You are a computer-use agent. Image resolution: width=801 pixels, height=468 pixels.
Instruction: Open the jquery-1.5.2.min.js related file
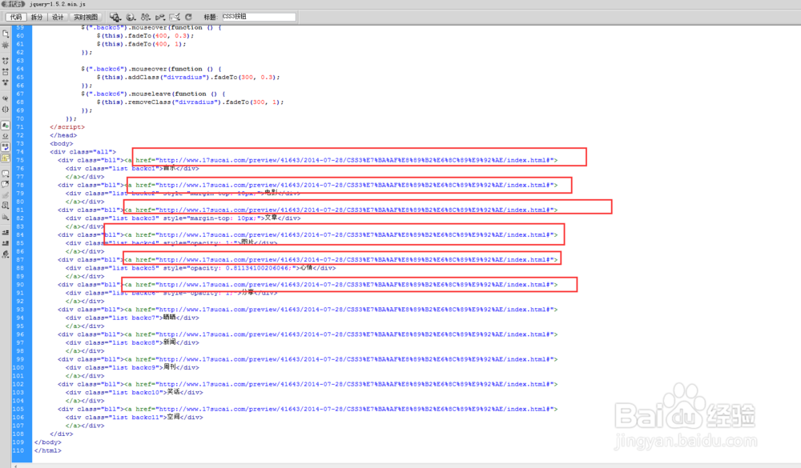(x=57, y=3)
